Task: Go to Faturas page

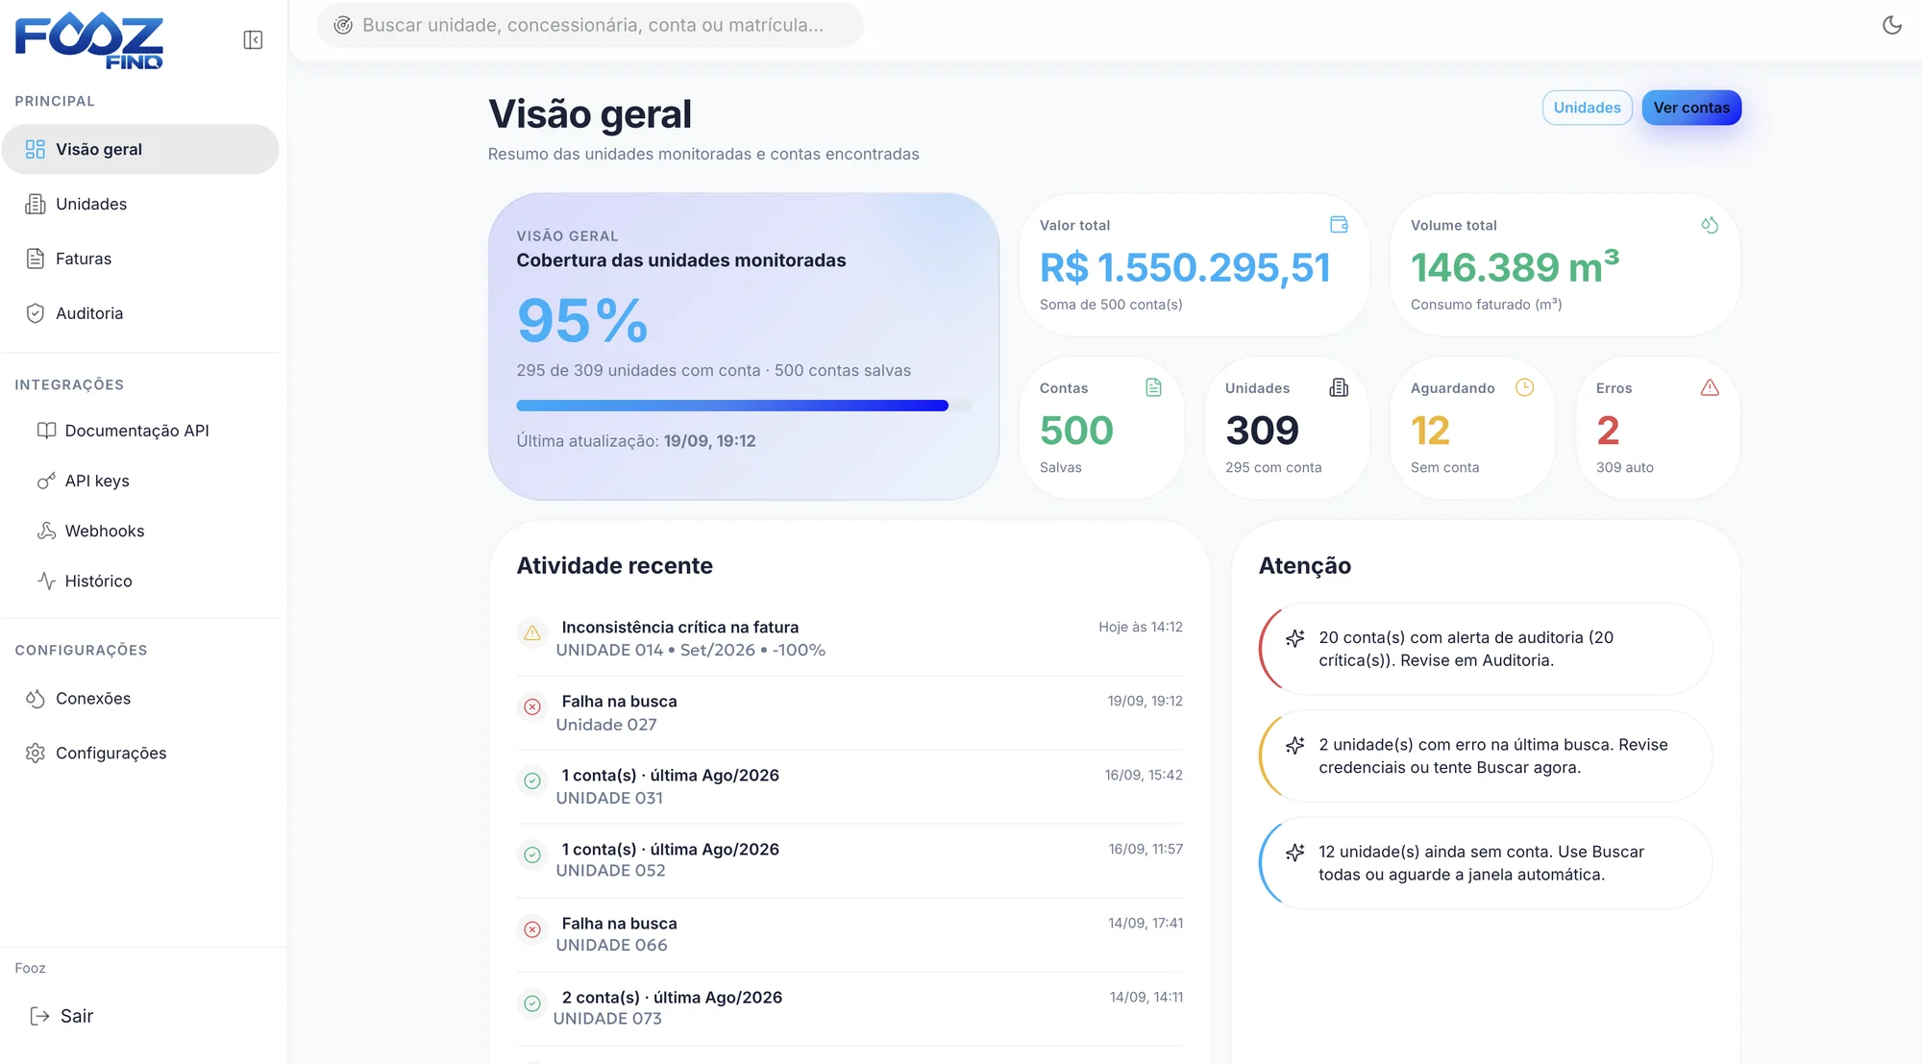Action: 140,259
